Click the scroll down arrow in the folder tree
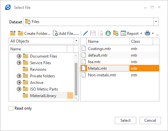The image size is (168, 131). pyautogui.click(x=76, y=98)
